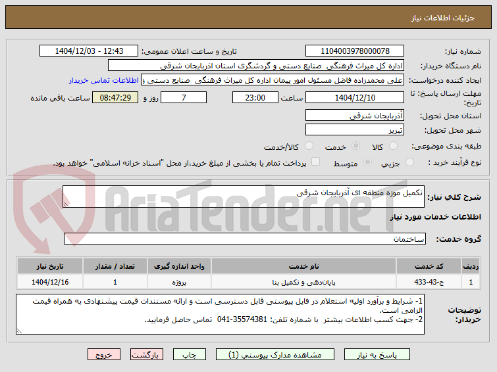Select the کالا radio button
497x372 pixels.
[x=393, y=146]
